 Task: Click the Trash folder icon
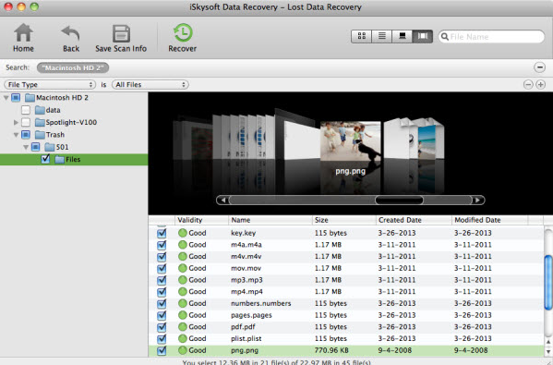coord(40,135)
